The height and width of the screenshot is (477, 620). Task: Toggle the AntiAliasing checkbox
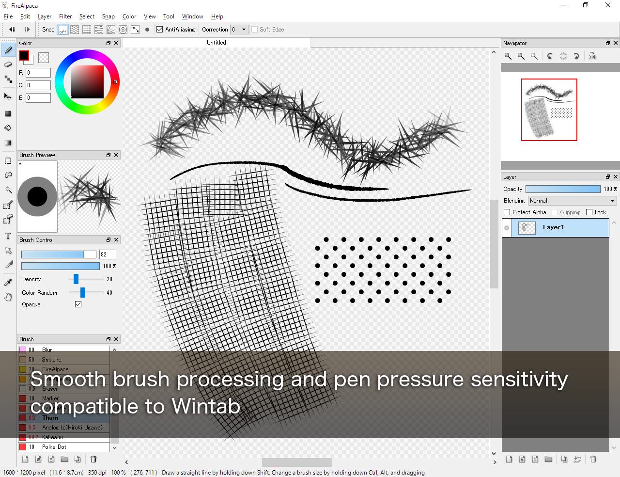pos(160,30)
